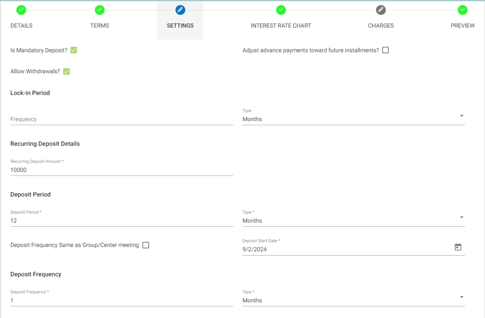Viewport: 485px width, 318px height.
Task: Check Deposit Frequency Same as Group/Center meeting
Action: coord(146,245)
